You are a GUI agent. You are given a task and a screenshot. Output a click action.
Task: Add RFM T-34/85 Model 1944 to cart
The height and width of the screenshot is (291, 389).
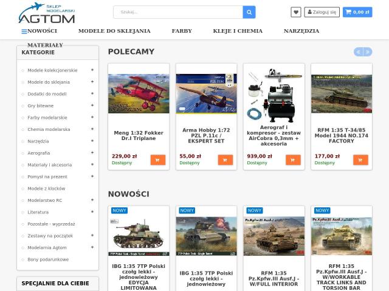360,160
